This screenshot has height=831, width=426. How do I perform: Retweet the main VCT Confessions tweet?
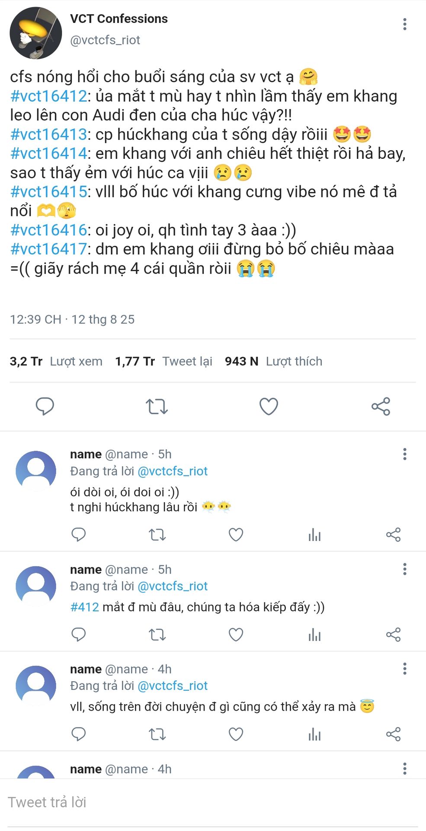pyautogui.click(x=157, y=406)
